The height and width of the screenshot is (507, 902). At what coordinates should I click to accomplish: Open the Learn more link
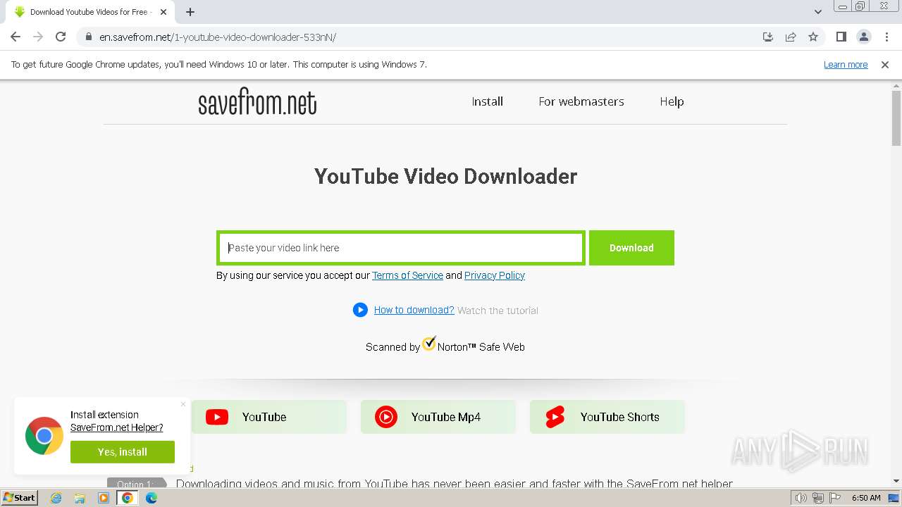pyautogui.click(x=846, y=64)
